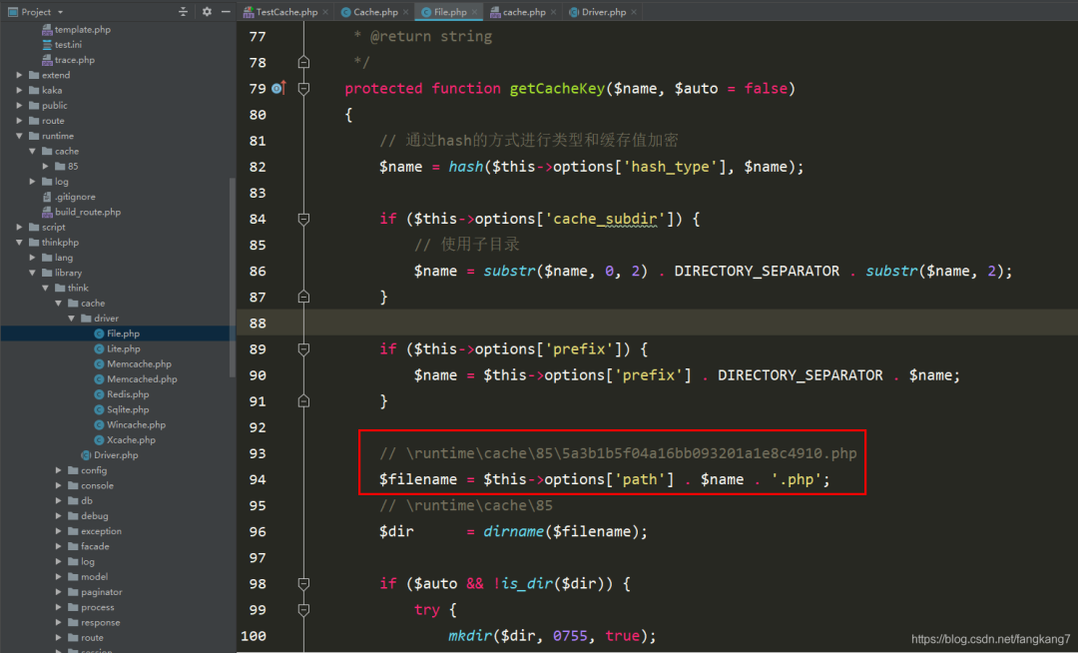
Task: Click the overriding method gutter icon on line 79
Action: 278,88
